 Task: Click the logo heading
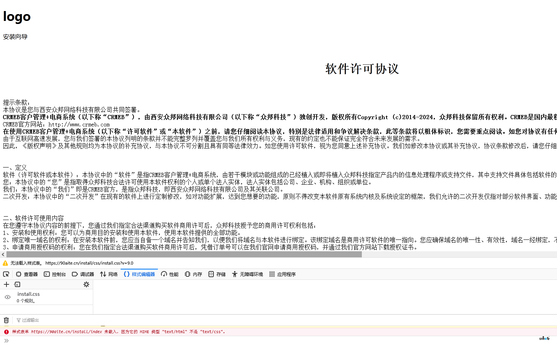click(17, 16)
